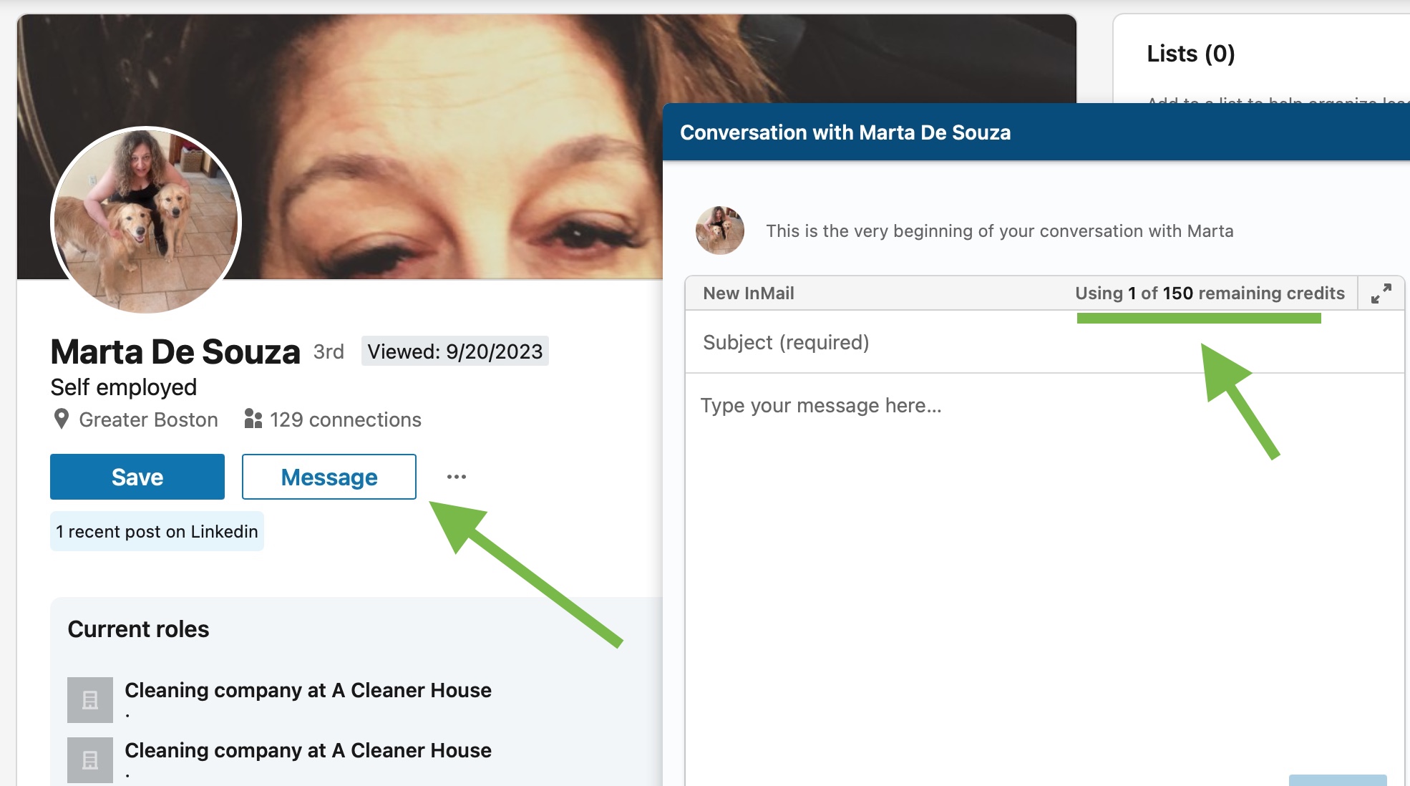Click the Message button
Image resolution: width=1410 pixels, height=786 pixels.
click(329, 477)
